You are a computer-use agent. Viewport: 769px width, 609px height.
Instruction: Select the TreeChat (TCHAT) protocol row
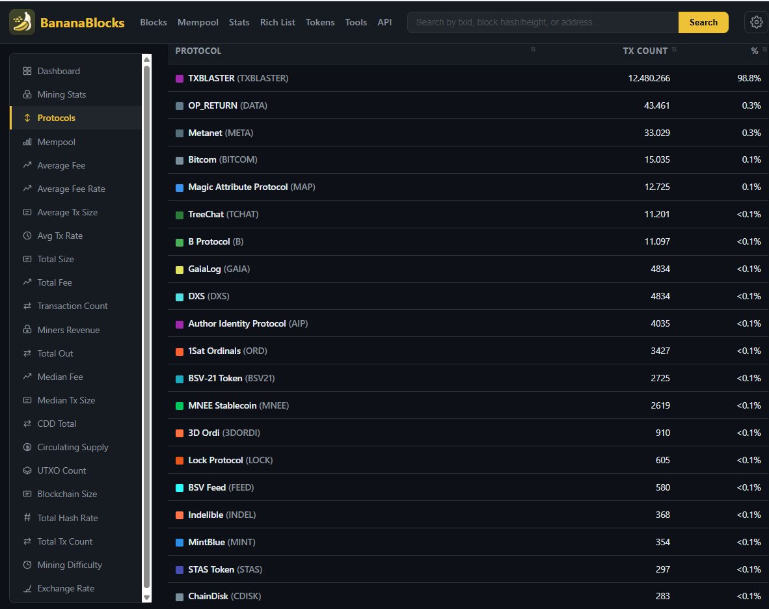tap(468, 214)
